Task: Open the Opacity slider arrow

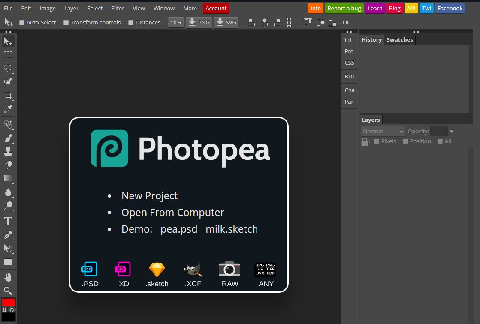Action: [x=452, y=132]
